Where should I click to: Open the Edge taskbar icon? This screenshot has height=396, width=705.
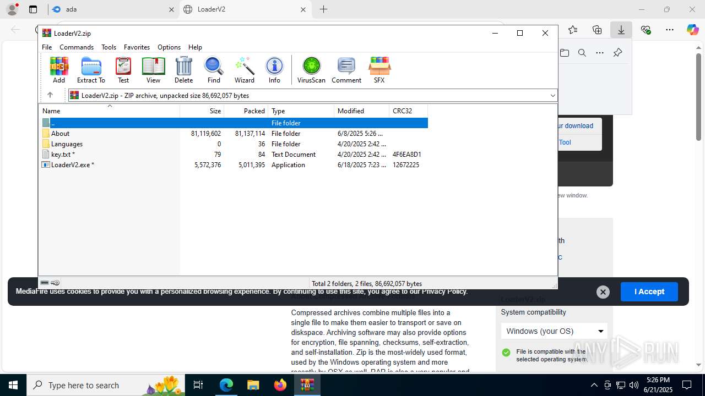tap(226, 385)
